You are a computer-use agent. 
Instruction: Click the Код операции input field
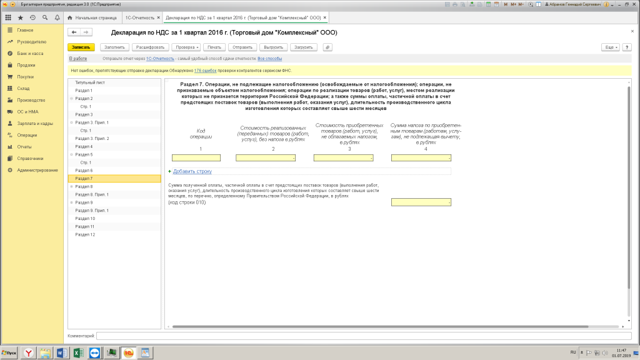coord(196,158)
